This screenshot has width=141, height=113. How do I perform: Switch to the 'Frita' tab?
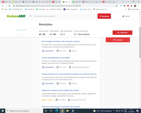click(16, 2)
